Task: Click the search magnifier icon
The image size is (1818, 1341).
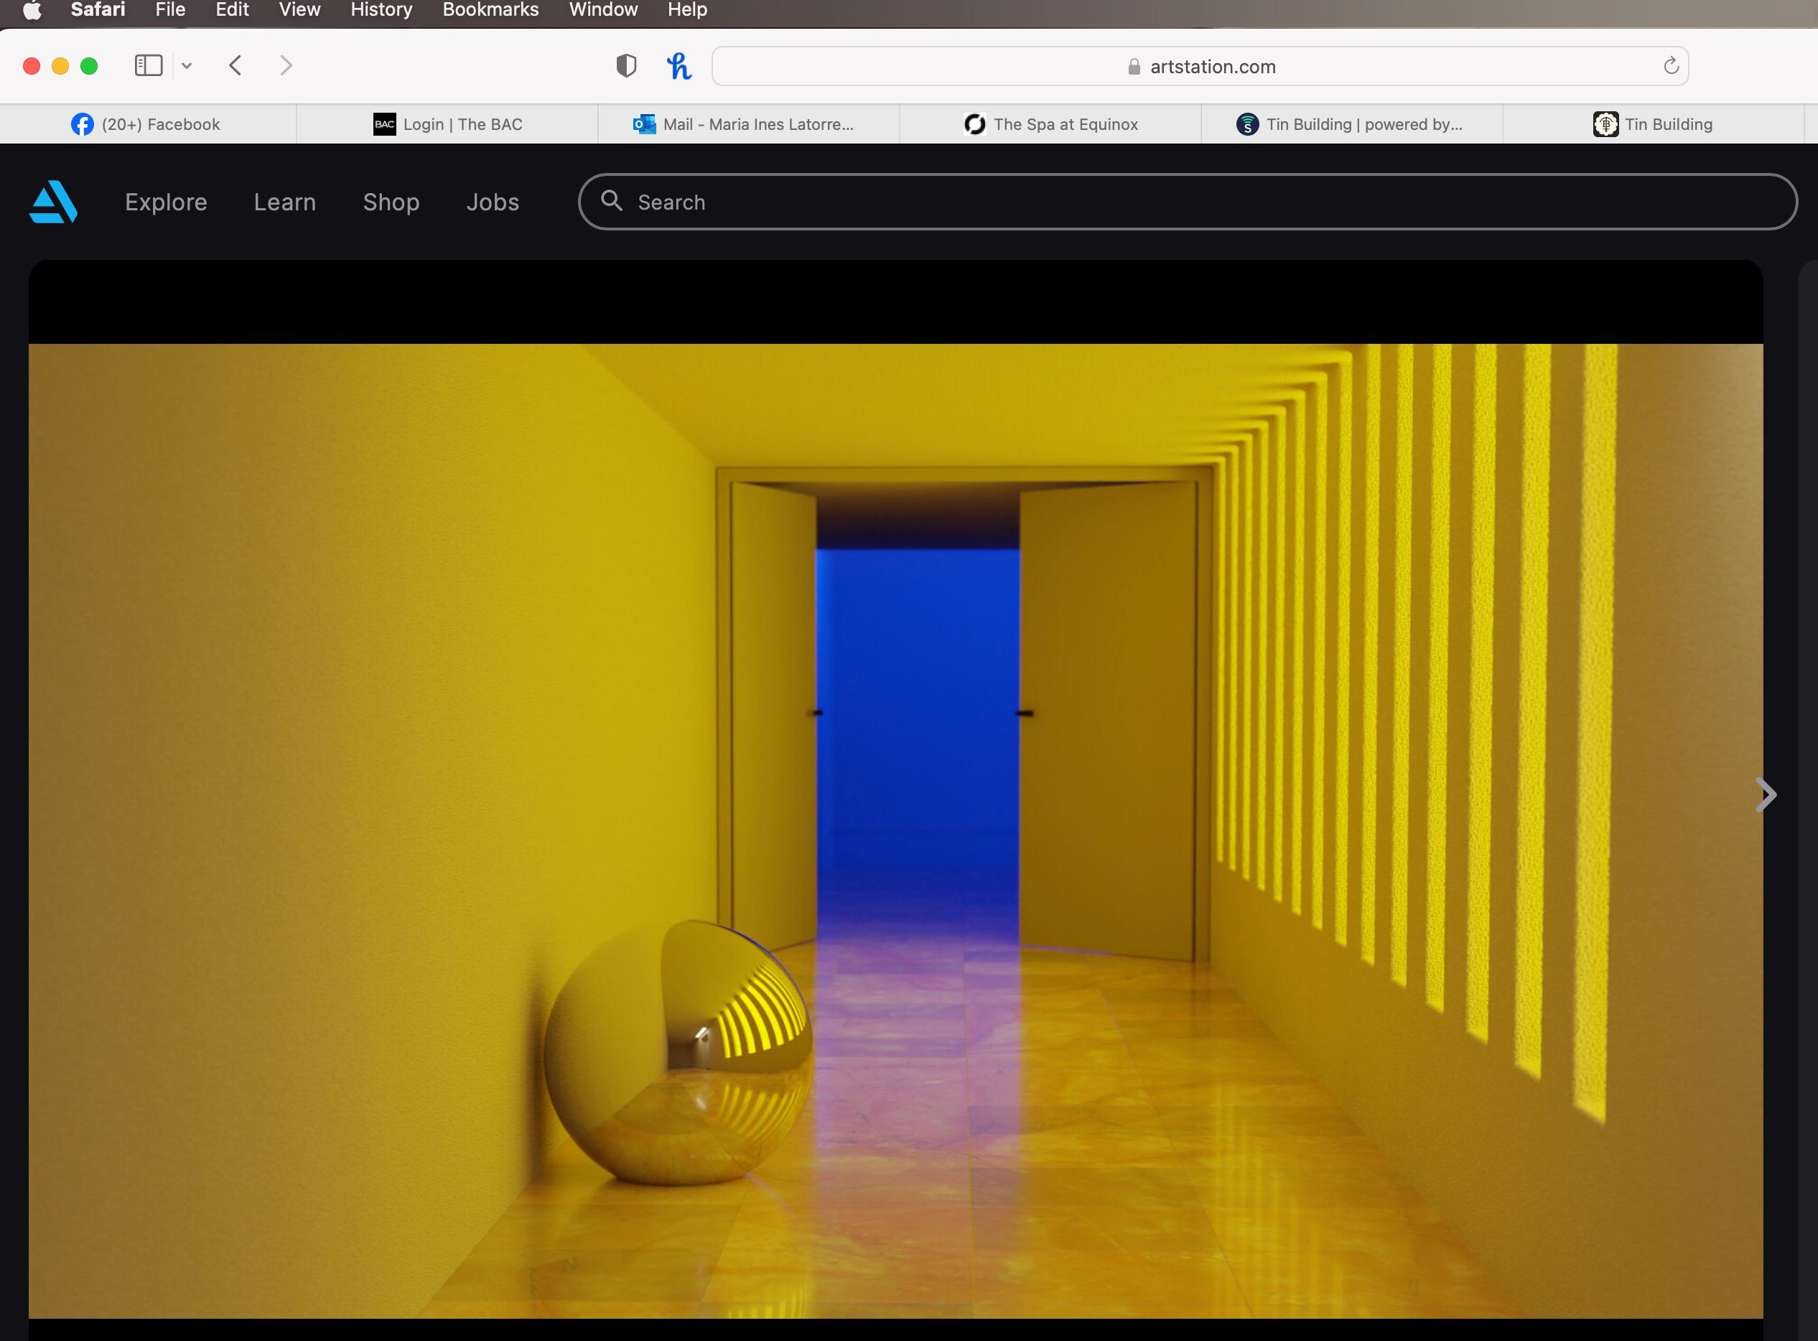Action: point(612,200)
